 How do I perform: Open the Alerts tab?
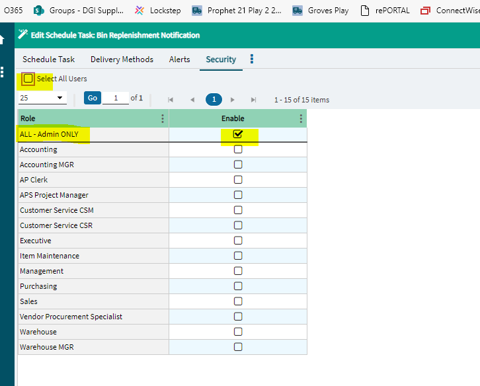pyautogui.click(x=179, y=59)
